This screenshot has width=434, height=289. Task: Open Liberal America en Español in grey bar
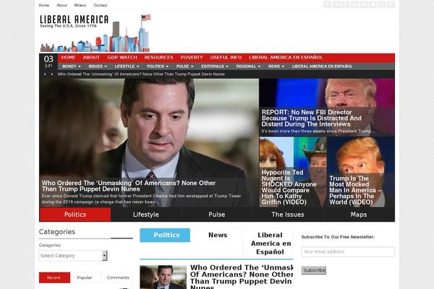tap(322, 66)
